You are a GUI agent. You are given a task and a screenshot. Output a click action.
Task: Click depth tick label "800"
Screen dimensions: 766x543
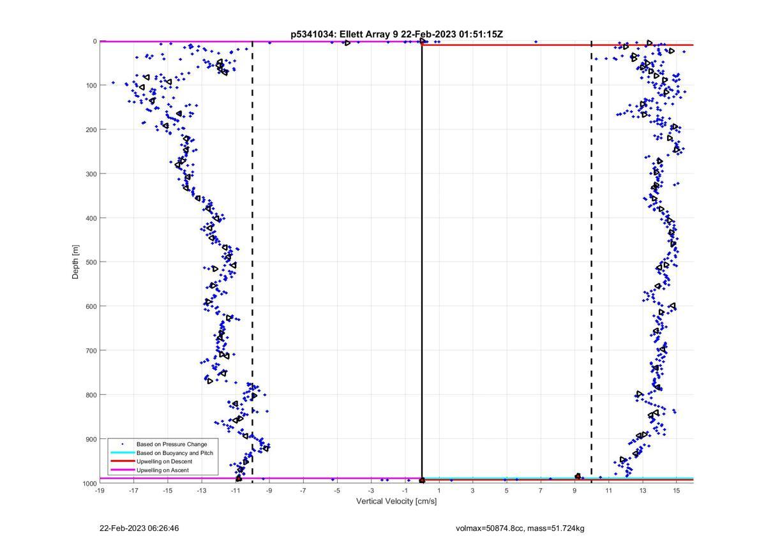(91, 395)
